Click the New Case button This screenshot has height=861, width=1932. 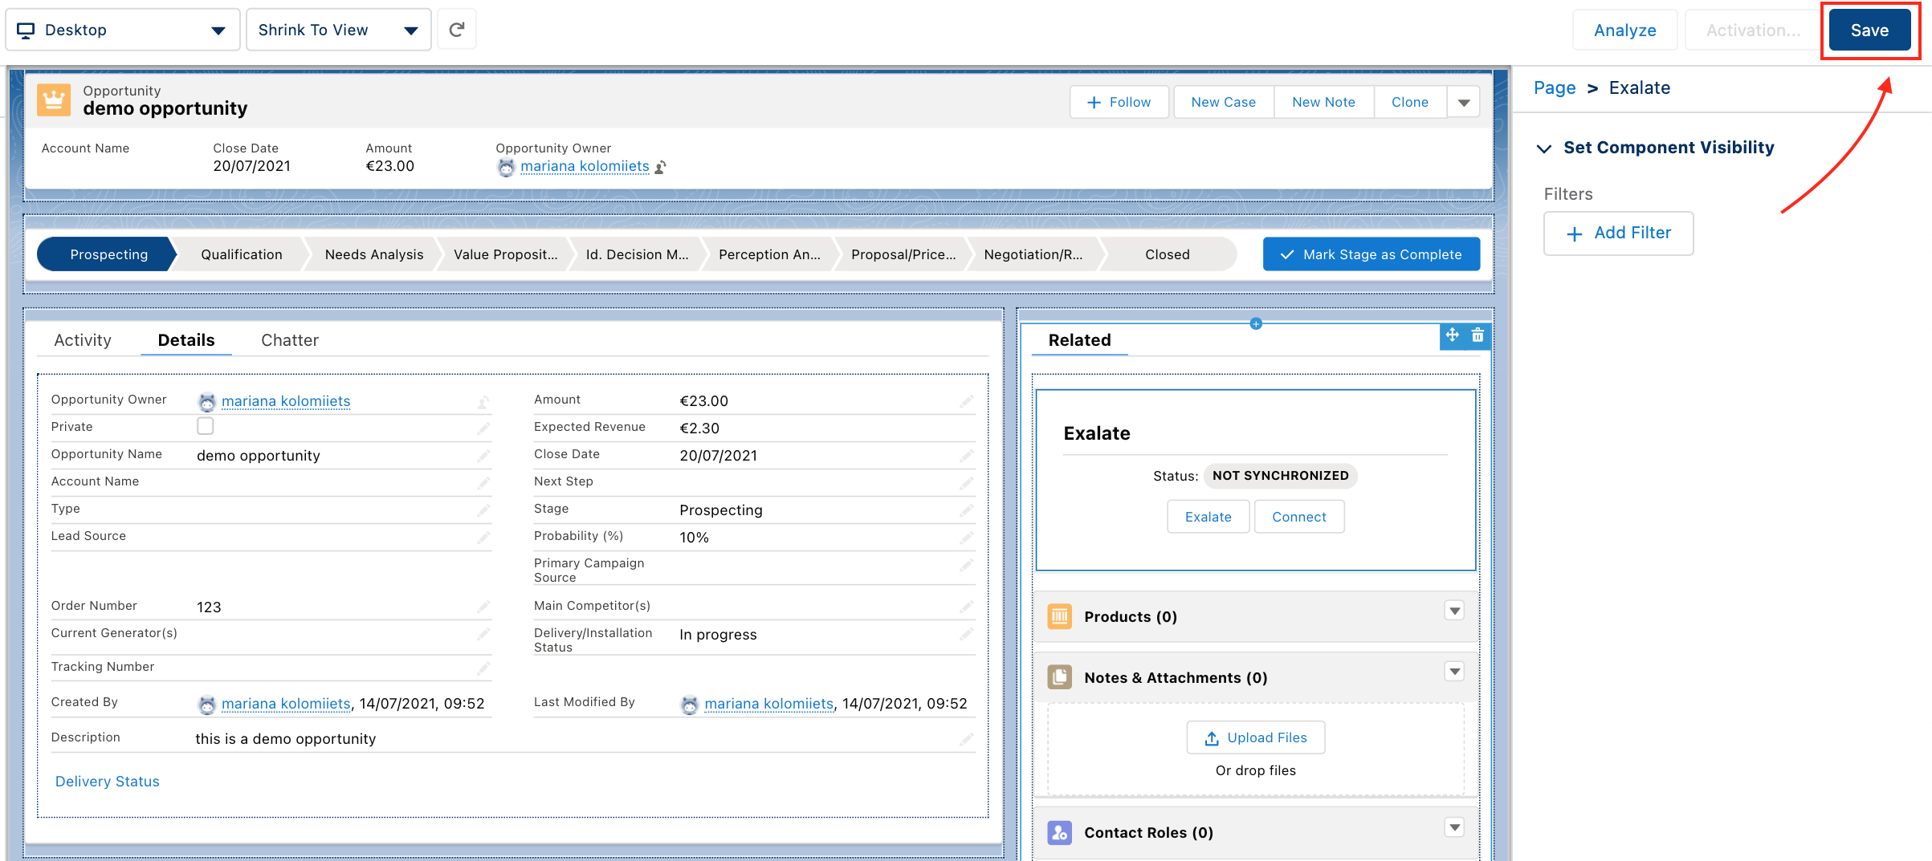1224,102
